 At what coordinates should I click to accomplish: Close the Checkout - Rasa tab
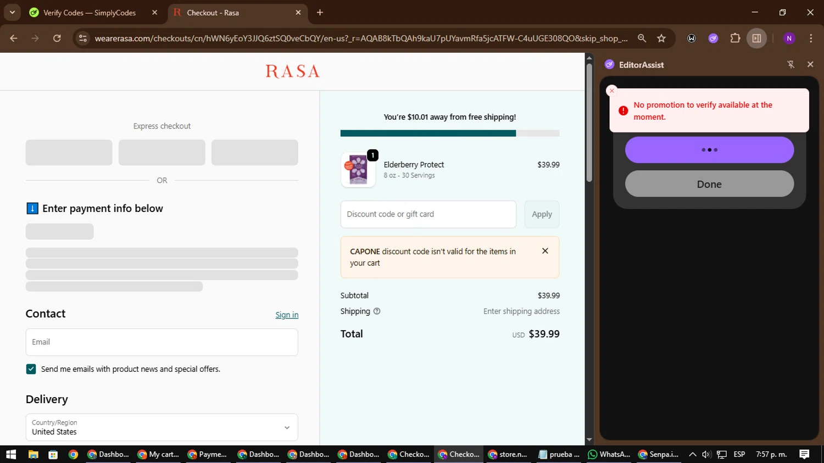pyautogui.click(x=298, y=13)
